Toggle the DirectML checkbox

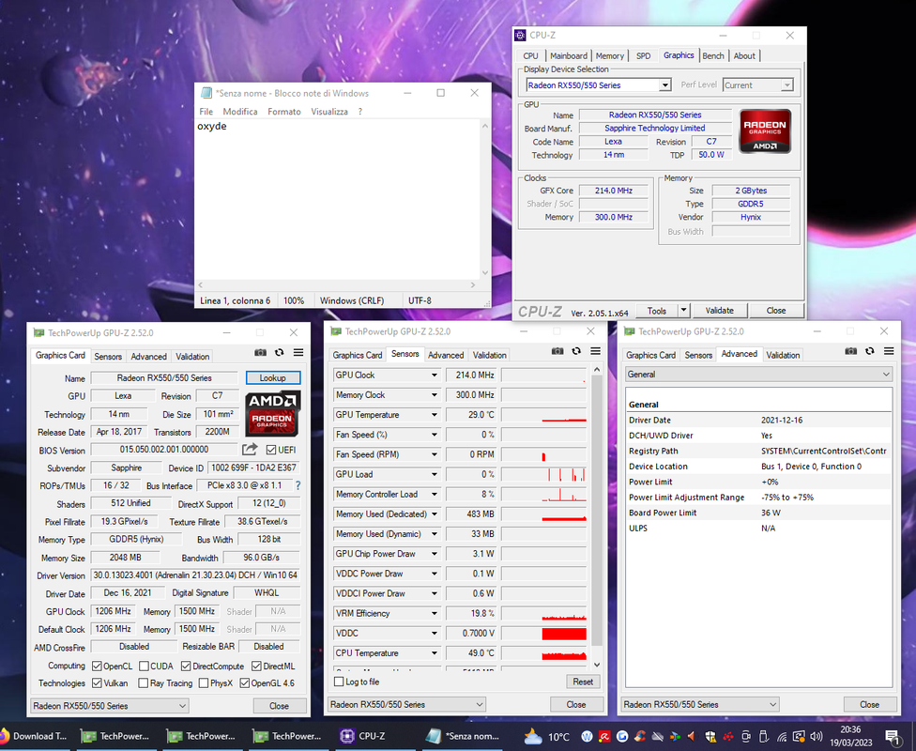pos(256,667)
